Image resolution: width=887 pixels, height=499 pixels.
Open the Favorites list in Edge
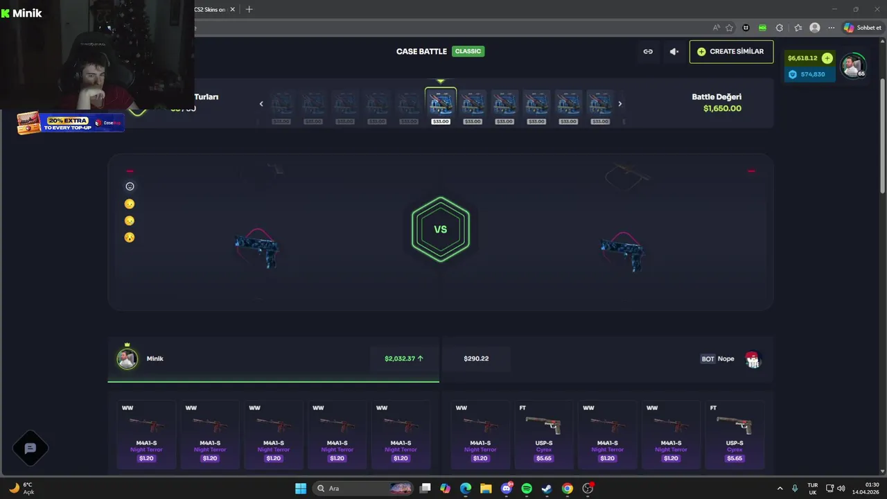point(798,28)
